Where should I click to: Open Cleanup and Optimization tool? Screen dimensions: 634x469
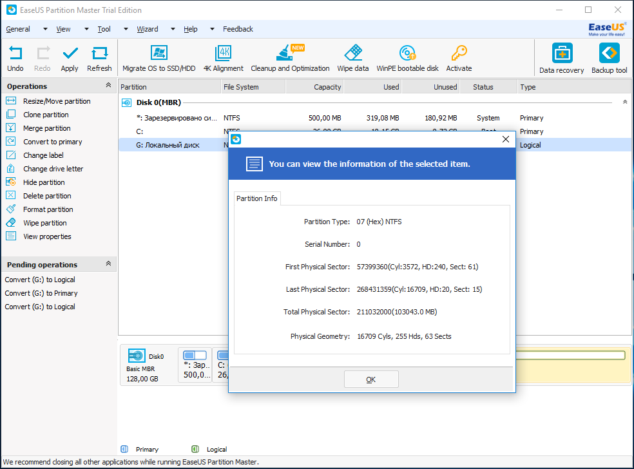pyautogui.click(x=290, y=58)
